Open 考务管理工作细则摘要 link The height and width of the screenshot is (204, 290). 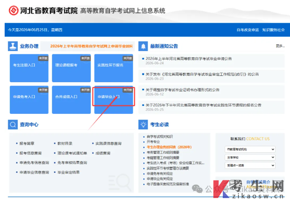point(163,152)
